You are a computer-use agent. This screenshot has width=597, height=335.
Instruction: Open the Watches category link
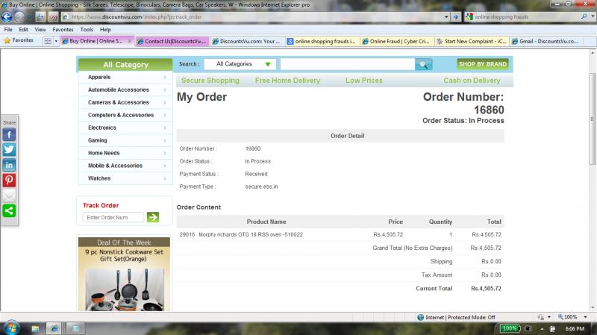pyautogui.click(x=99, y=178)
